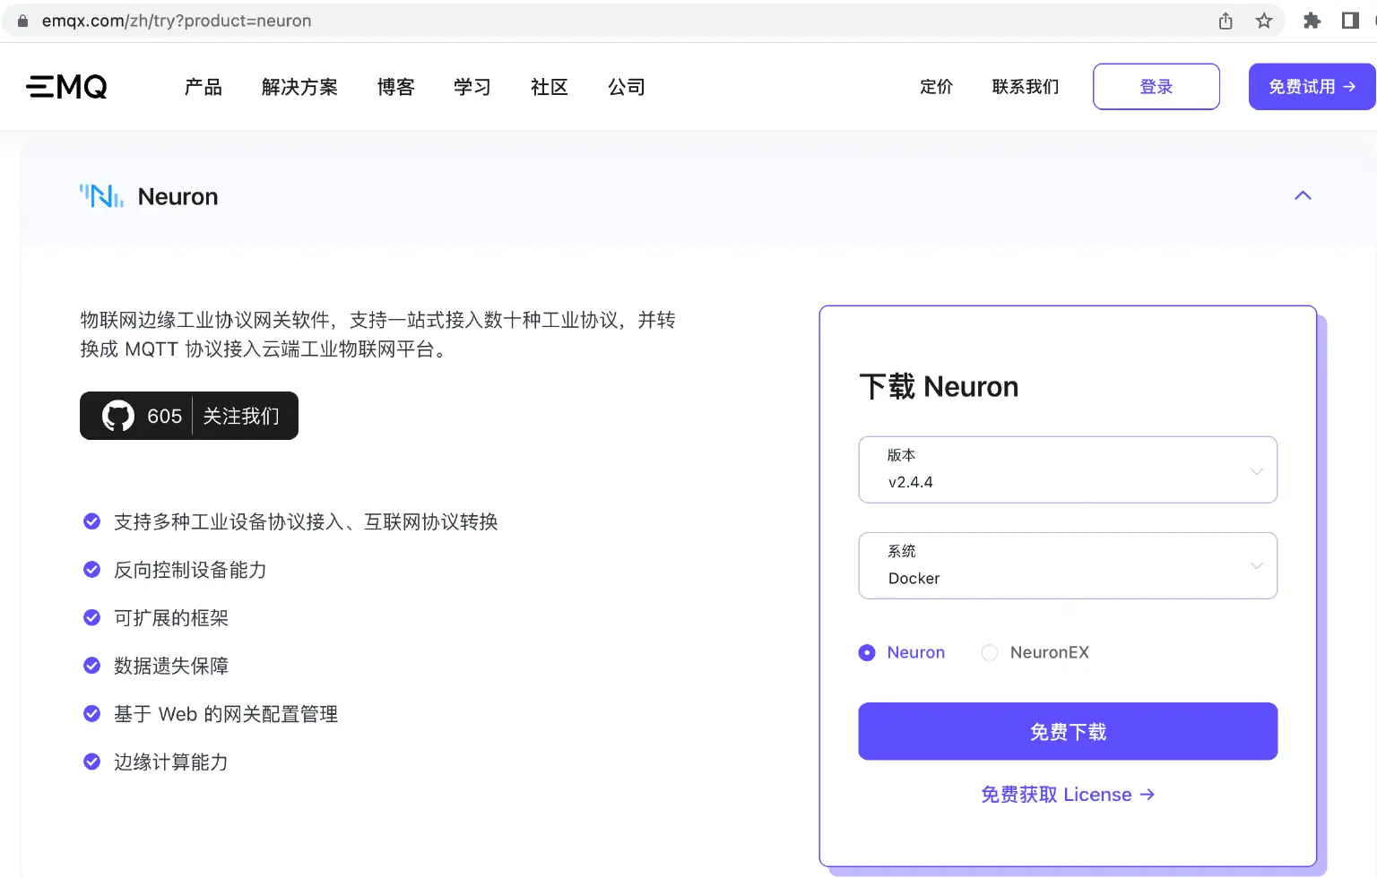Image resolution: width=1377 pixels, height=878 pixels.
Task: Click the lock icon in the address bar
Action: click(x=22, y=20)
